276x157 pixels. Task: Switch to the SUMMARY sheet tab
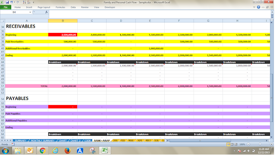coord(21,141)
